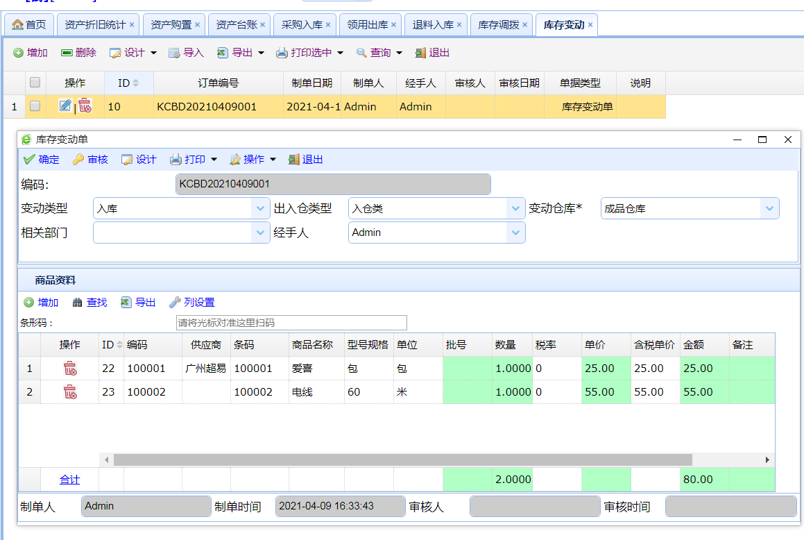
Task: Expand the 出入仓类型 dropdown arrow
Action: pyautogui.click(x=515, y=208)
